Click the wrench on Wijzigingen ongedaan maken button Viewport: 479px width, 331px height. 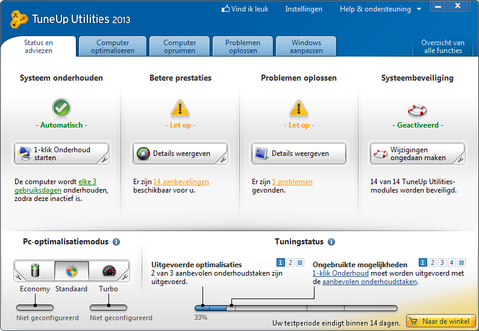(460, 159)
